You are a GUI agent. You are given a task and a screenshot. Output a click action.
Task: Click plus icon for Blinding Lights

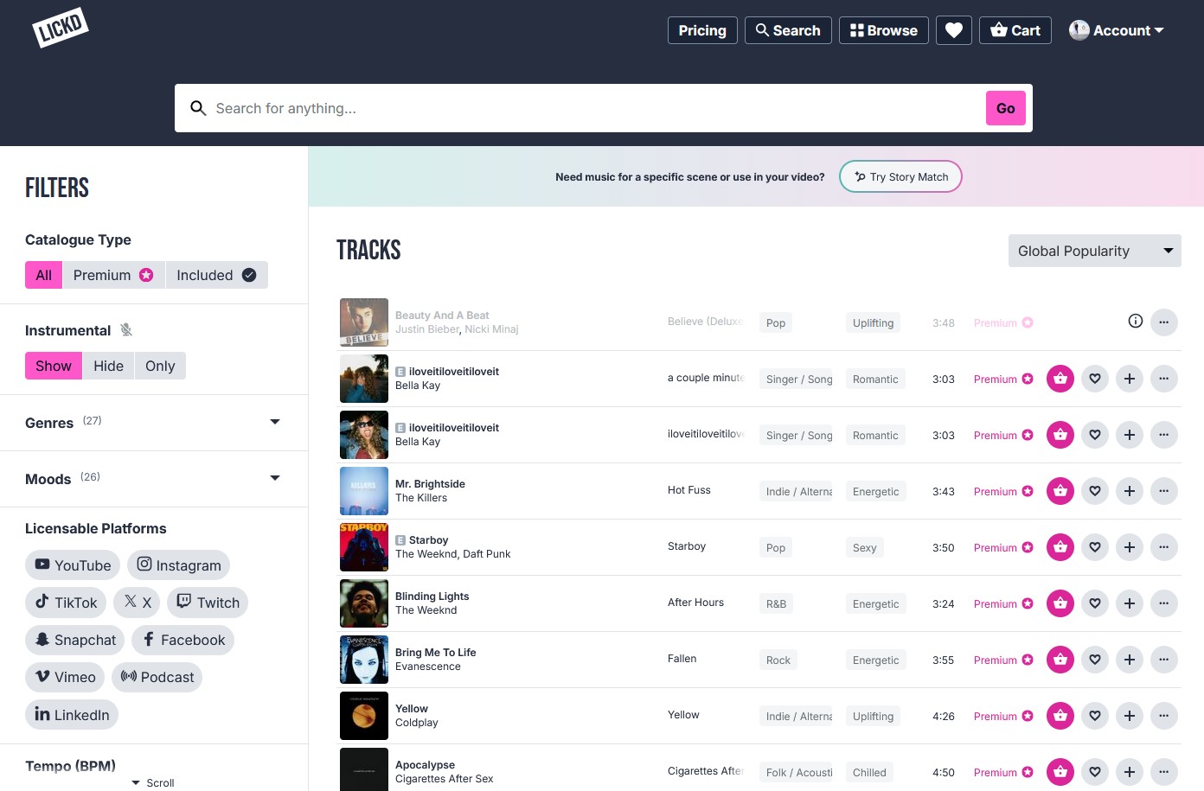(x=1130, y=603)
